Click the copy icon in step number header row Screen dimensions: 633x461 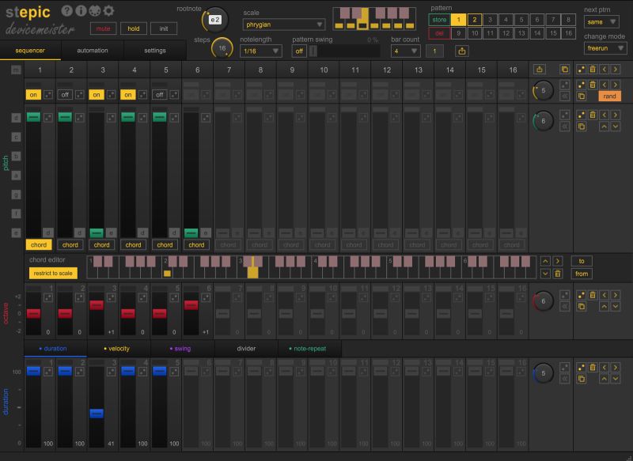tap(564, 70)
